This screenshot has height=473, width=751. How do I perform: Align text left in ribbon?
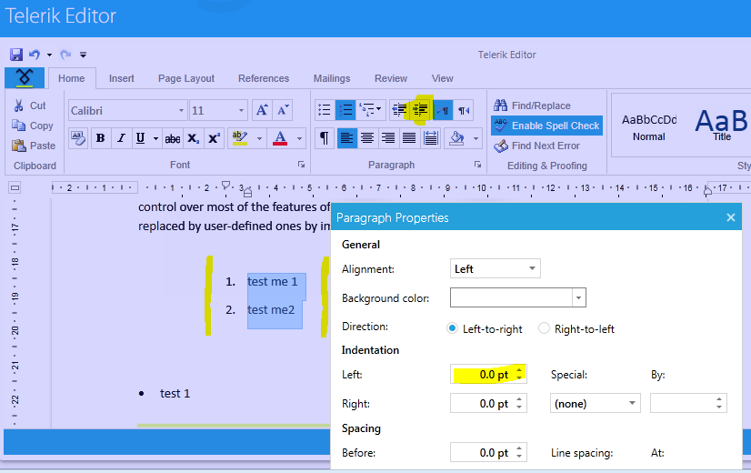(x=346, y=138)
